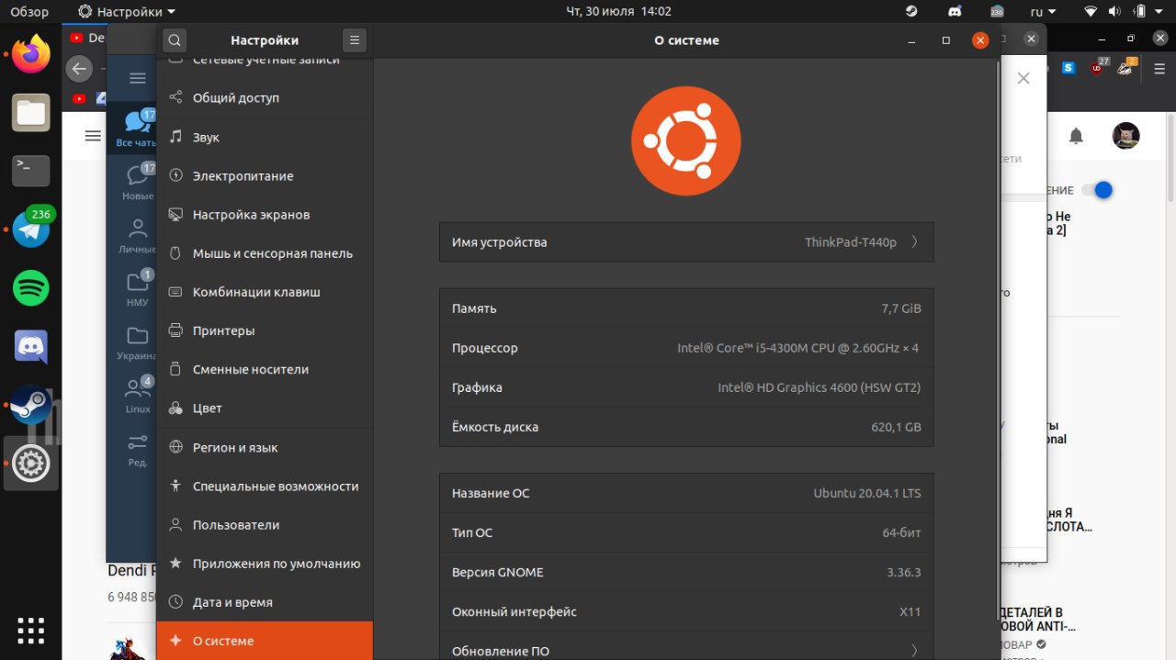Open the clock and calendar in top bar
The width and height of the screenshot is (1176, 660).
tap(618, 12)
